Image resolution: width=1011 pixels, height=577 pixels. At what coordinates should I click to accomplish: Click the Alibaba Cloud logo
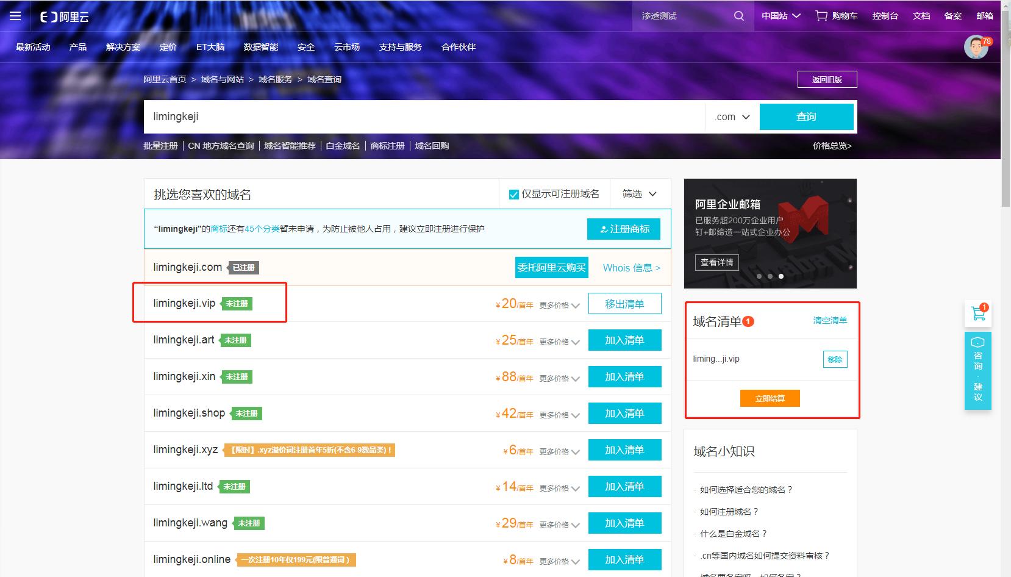pos(63,16)
